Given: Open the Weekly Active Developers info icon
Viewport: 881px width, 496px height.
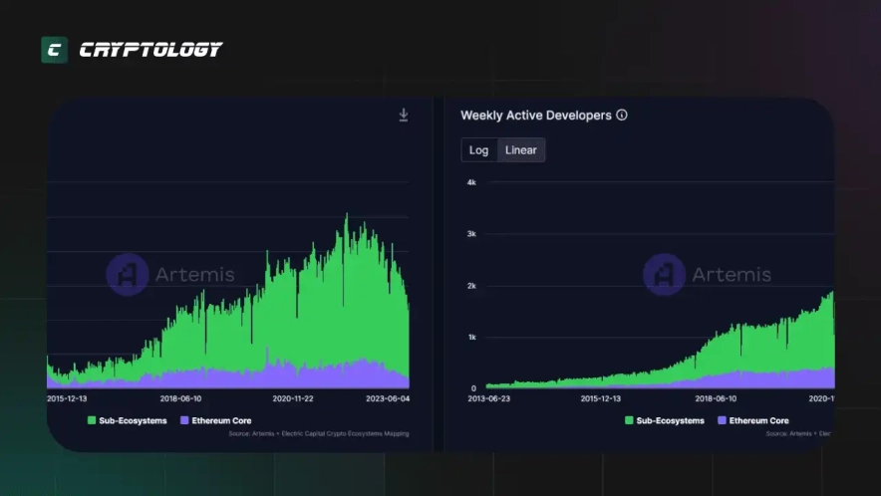Looking at the screenshot, I should (622, 116).
